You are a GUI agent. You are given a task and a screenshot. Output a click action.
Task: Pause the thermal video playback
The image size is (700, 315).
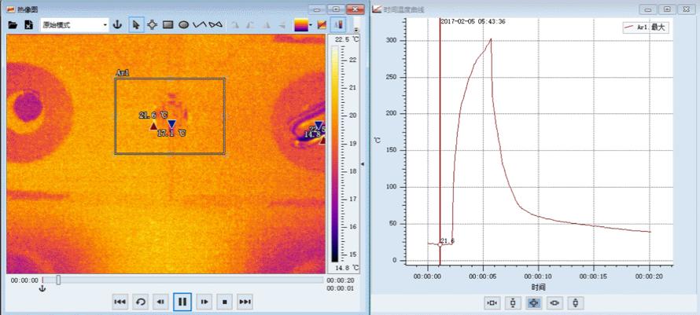point(182,302)
